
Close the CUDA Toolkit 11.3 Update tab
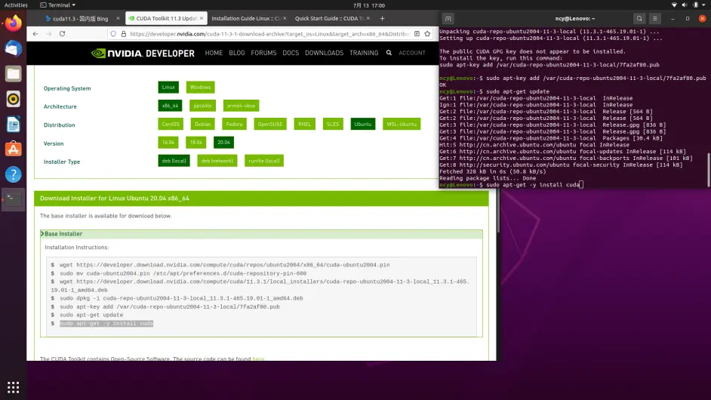click(202, 18)
